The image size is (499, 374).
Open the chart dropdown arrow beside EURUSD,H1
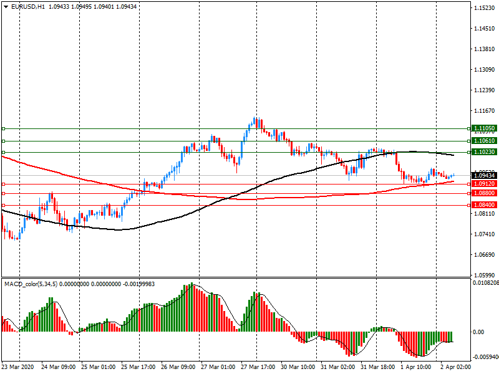[6, 6]
